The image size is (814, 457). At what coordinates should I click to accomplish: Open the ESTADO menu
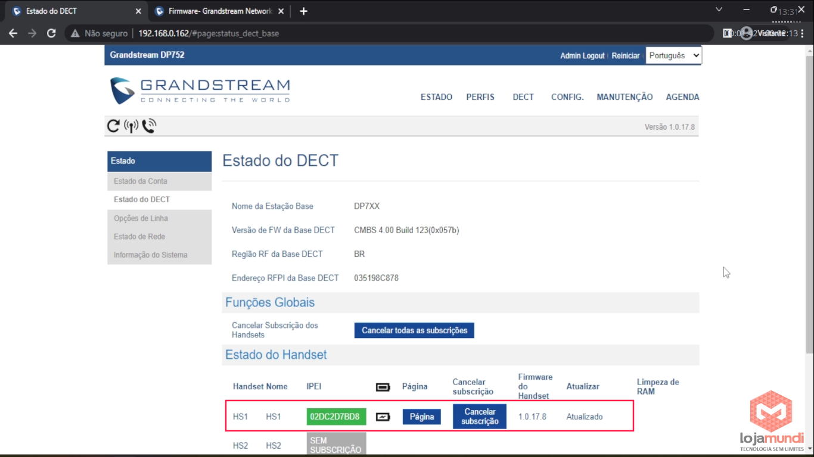pyautogui.click(x=436, y=97)
